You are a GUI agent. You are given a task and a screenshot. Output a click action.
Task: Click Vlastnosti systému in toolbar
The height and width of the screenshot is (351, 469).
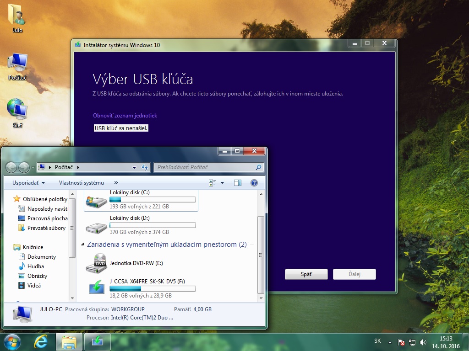coord(82,183)
